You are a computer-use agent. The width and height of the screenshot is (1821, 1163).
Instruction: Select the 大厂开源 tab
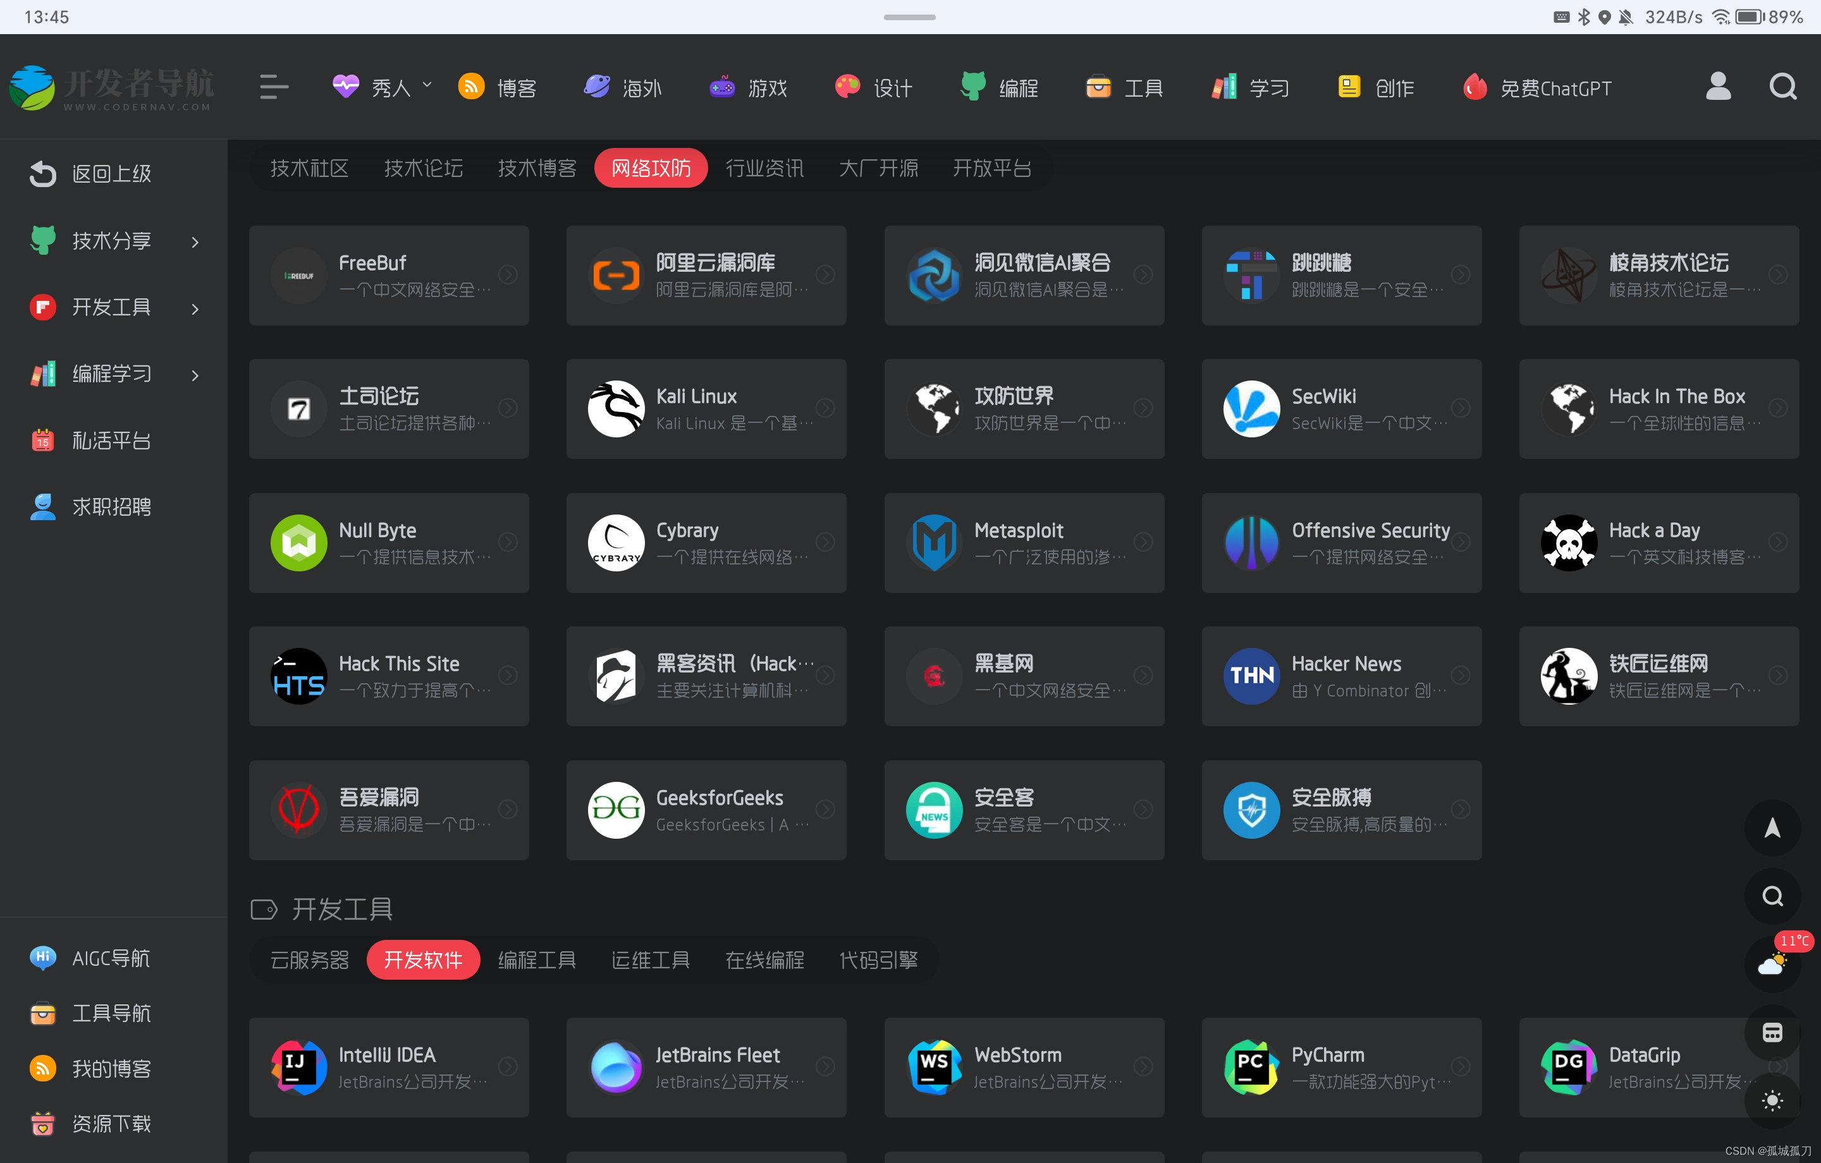pos(878,168)
